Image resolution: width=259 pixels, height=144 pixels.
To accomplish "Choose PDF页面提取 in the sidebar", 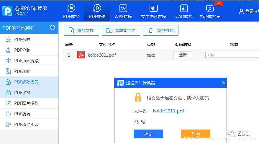I will coord(29,60).
